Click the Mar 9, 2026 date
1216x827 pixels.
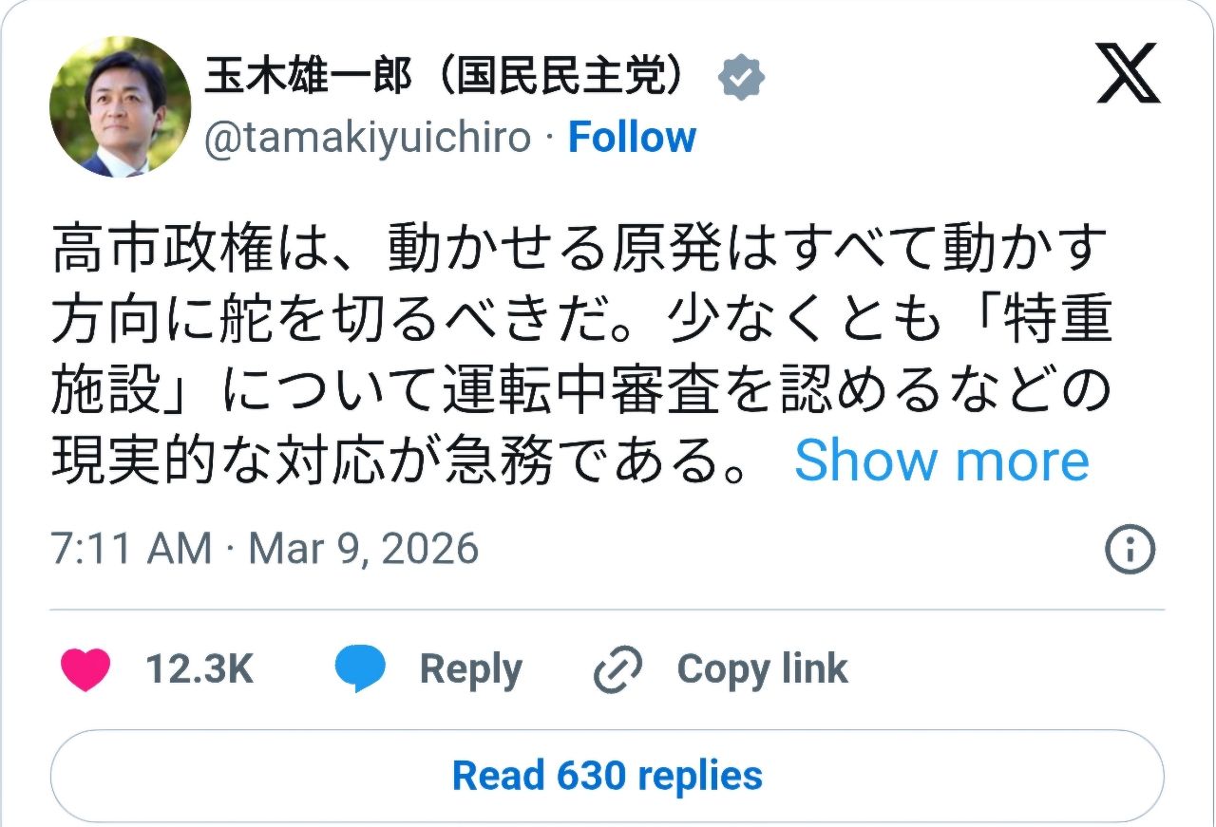pos(364,550)
